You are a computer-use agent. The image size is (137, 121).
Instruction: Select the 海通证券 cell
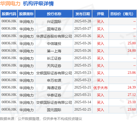[x=54, y=88]
